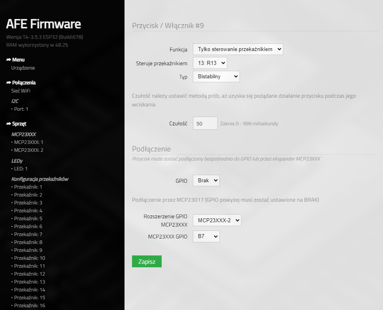This screenshot has height=310, width=383.
Task: Open Przekaźnik: 10 settings
Action: (30, 258)
